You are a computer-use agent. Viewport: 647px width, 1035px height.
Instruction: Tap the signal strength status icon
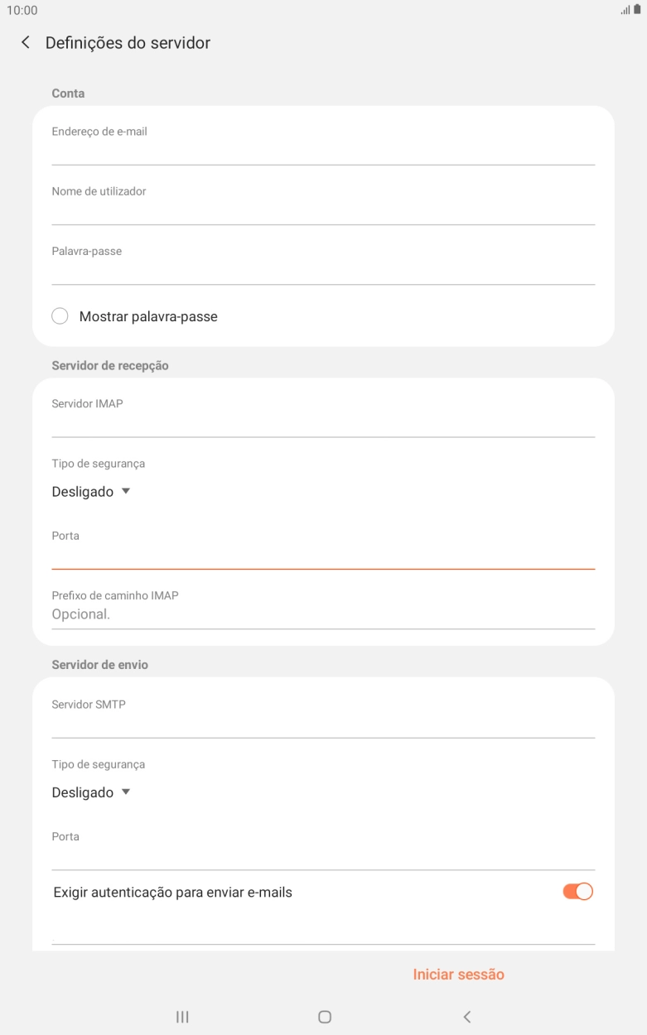click(625, 10)
